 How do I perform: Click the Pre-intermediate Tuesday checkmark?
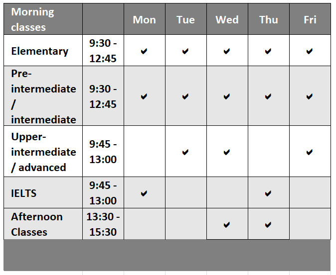click(x=185, y=96)
